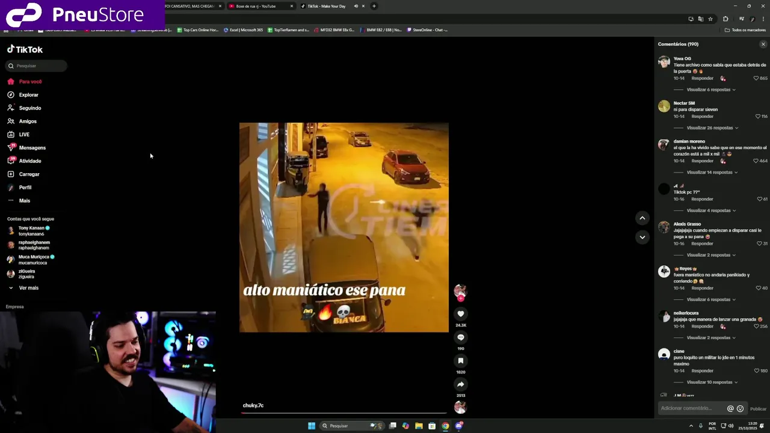Reply to cisne's comment via Responder
The image size is (770, 433).
click(x=702, y=370)
